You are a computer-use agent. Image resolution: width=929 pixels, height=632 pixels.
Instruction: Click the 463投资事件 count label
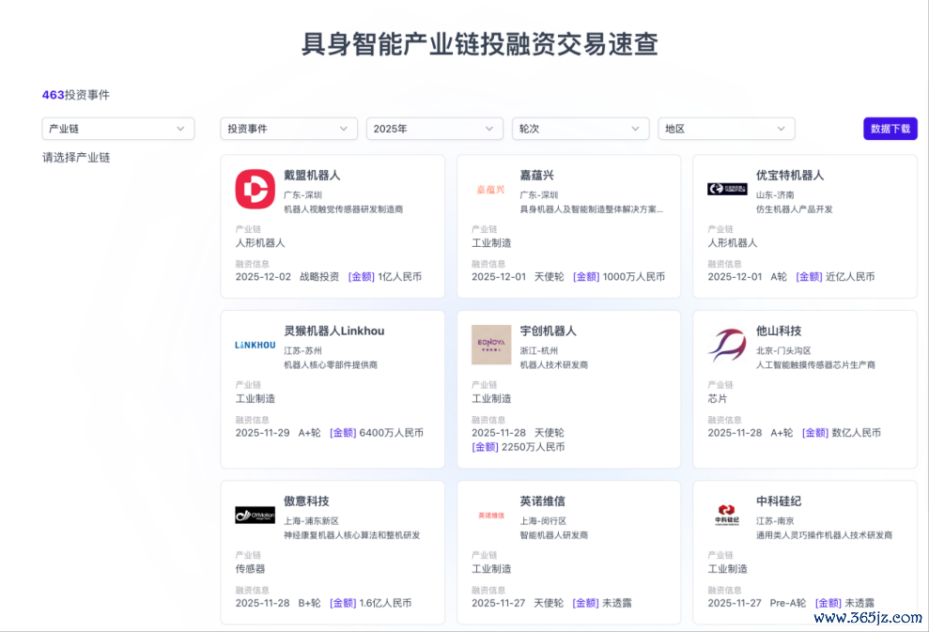point(75,95)
